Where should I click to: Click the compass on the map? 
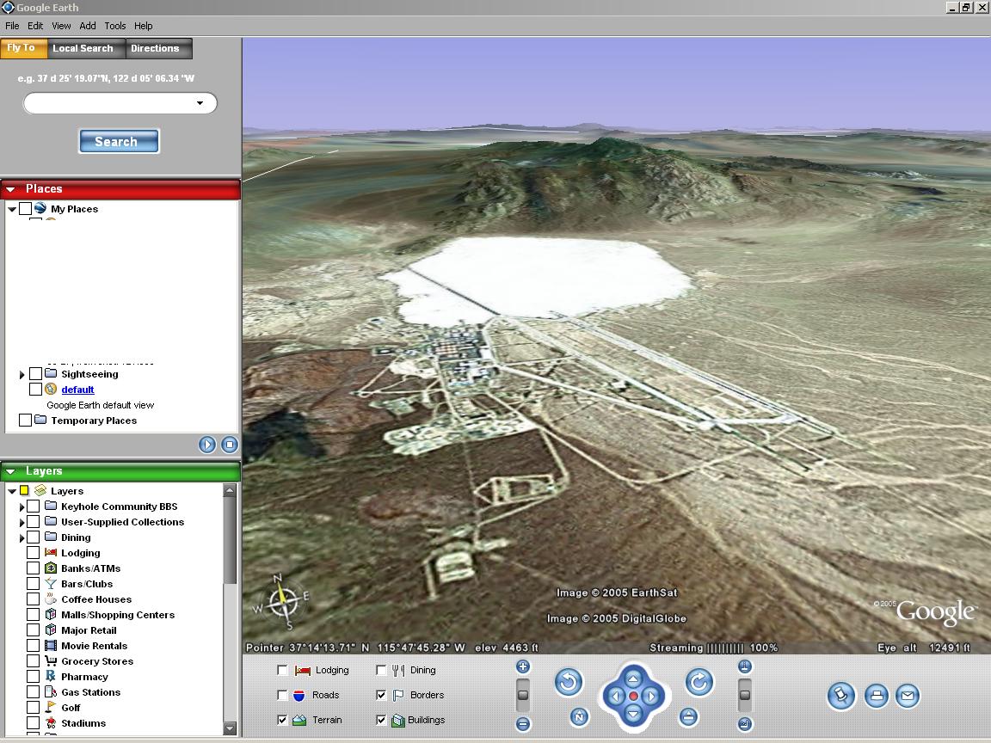(x=282, y=601)
